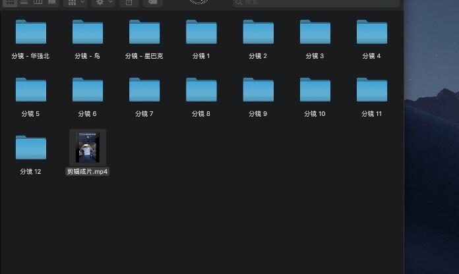Switch to gallery view in Finder toolbar
The width and height of the screenshot is (459, 274).
tap(51, 3)
